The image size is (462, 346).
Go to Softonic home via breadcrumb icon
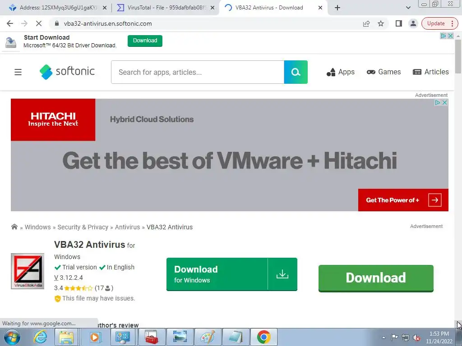(x=14, y=227)
